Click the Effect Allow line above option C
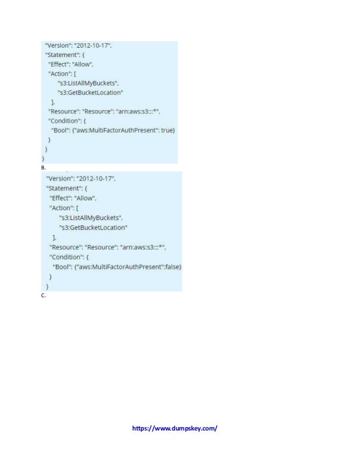The image size is (350, 453). pyautogui.click(x=72, y=198)
